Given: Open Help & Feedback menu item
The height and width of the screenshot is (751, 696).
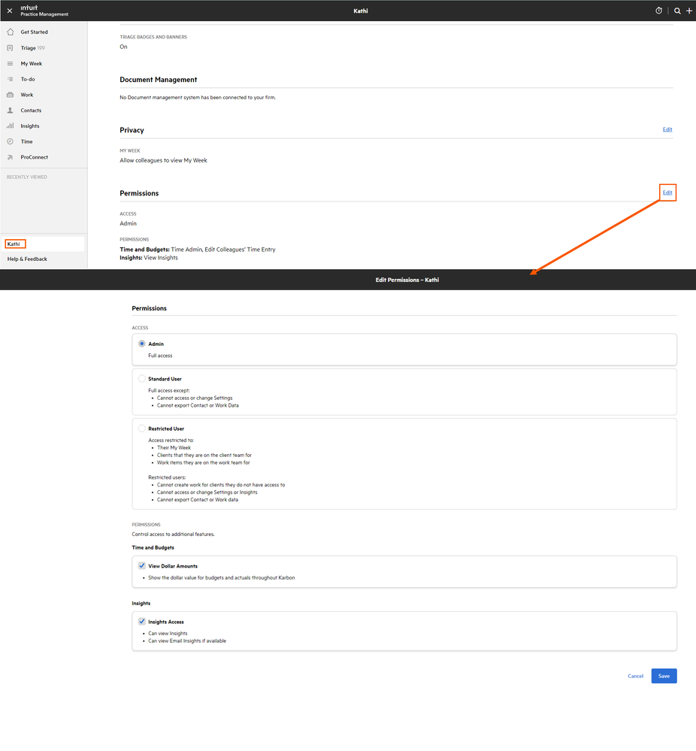Looking at the screenshot, I should [x=27, y=259].
